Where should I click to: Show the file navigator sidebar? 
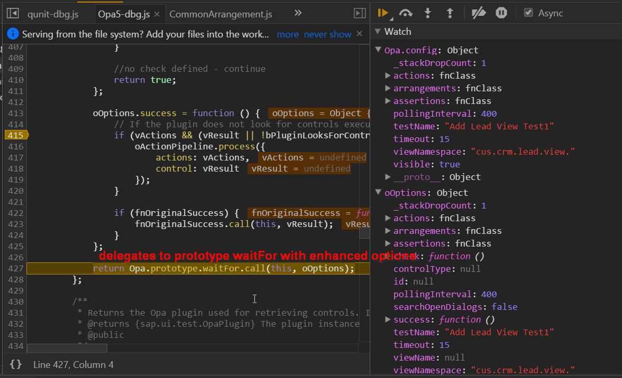13,13
